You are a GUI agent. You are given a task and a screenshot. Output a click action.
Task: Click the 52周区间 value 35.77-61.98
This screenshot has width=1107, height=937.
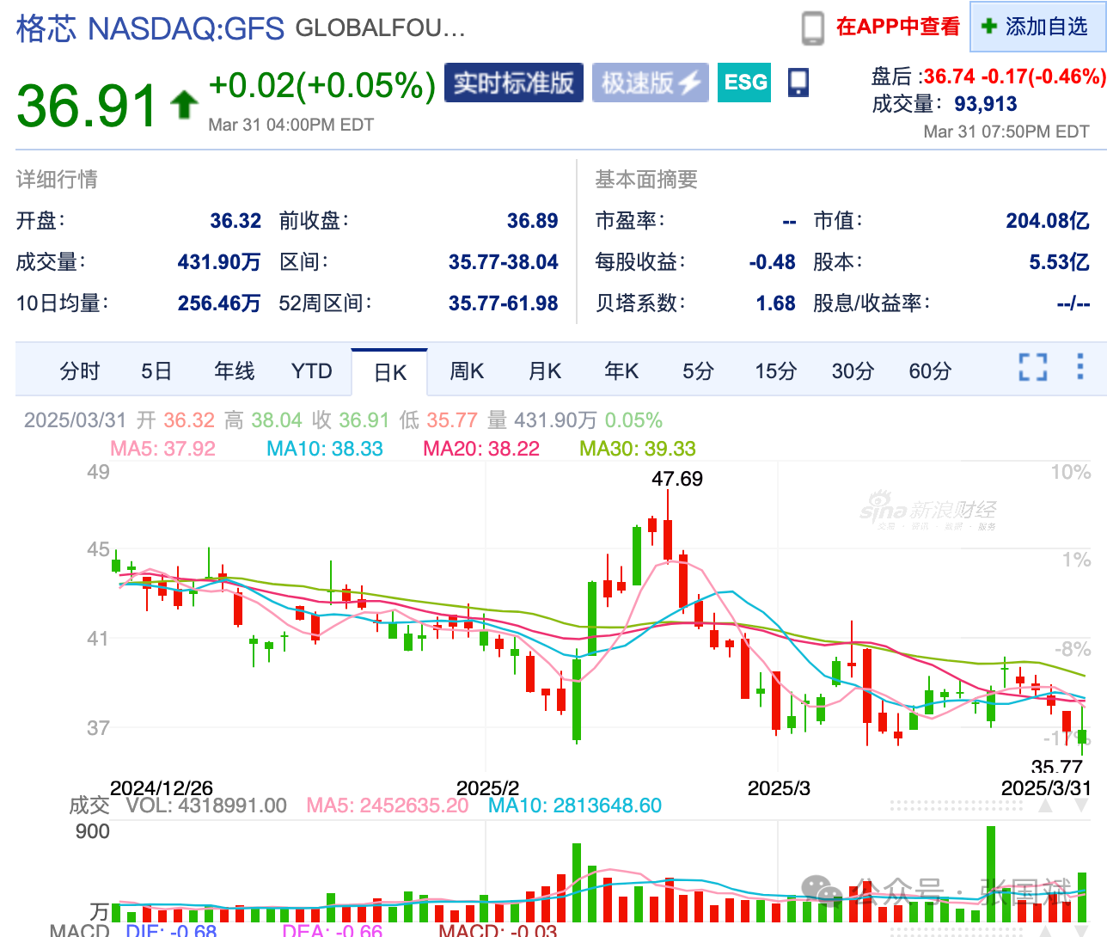click(504, 303)
